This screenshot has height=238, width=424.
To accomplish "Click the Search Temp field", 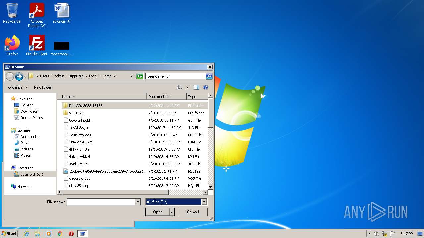I will tap(175, 76).
